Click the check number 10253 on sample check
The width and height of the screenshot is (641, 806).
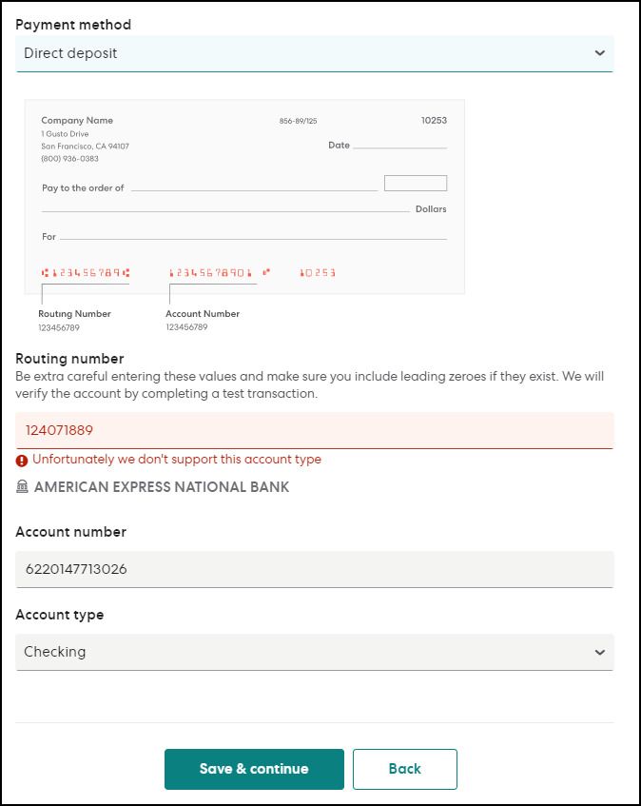coord(434,121)
